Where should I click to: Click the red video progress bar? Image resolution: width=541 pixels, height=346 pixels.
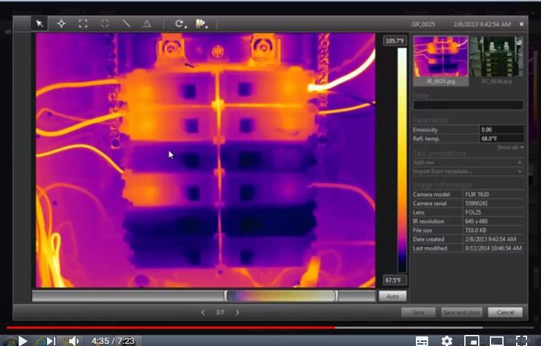coord(171,327)
